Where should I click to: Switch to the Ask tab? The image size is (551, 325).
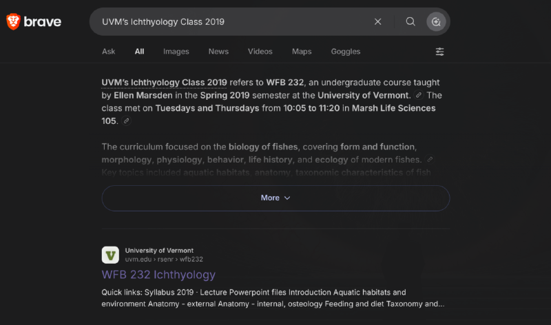coord(108,52)
